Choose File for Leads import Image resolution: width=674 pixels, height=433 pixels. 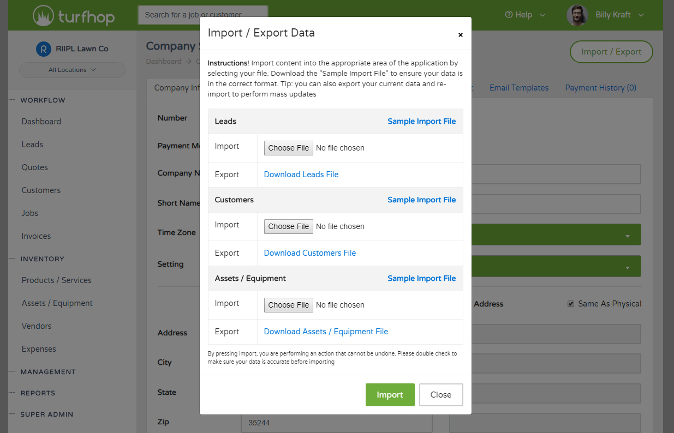click(x=288, y=148)
